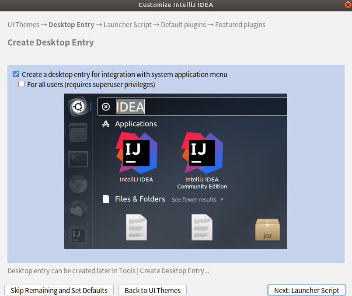Click the Featured plugins breadcrumb step
The image size is (352, 296).
point(240,24)
